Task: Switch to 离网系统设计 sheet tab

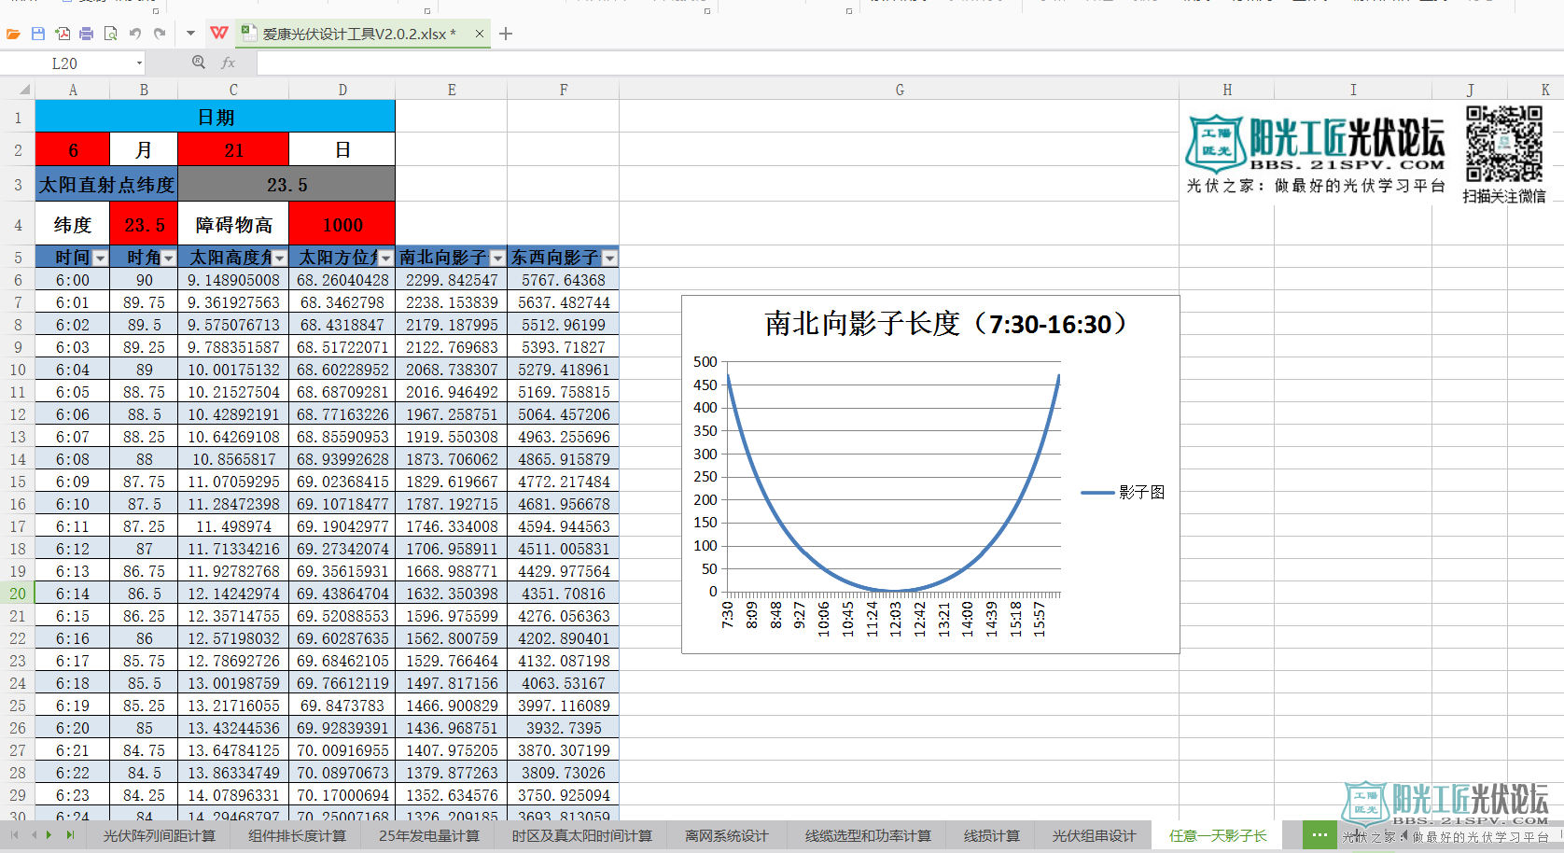Action: click(x=727, y=836)
